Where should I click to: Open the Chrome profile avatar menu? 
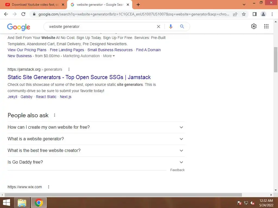click(263, 14)
